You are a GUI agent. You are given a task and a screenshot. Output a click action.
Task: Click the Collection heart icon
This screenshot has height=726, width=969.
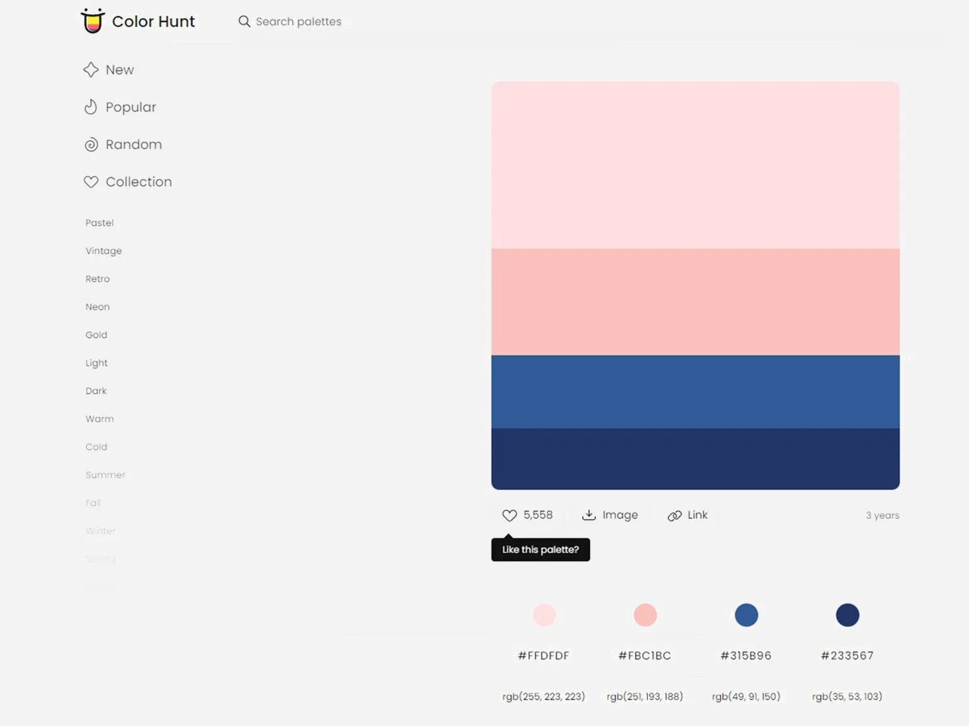[91, 182]
